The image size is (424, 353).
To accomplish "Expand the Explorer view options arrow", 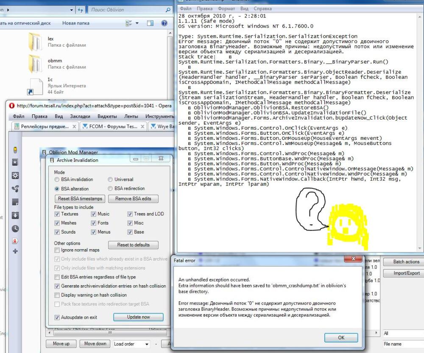I will [137, 23].
